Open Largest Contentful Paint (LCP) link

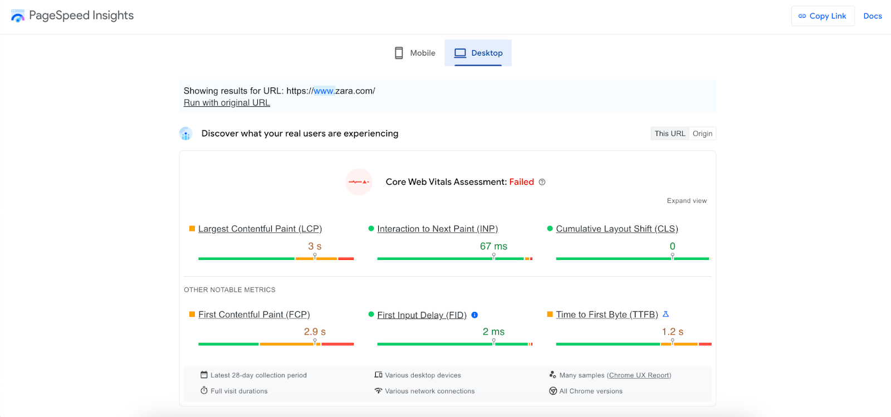260,229
